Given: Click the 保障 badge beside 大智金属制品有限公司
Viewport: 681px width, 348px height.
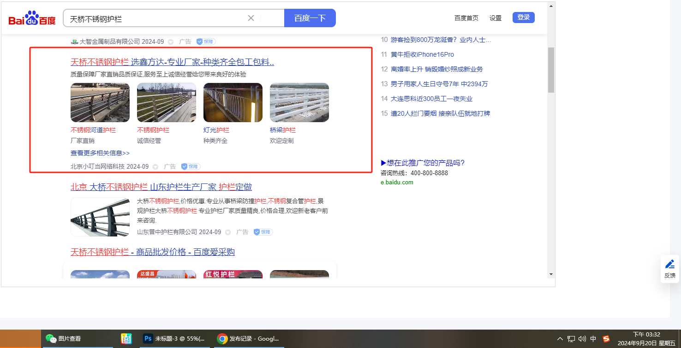Looking at the screenshot, I should click(x=206, y=41).
